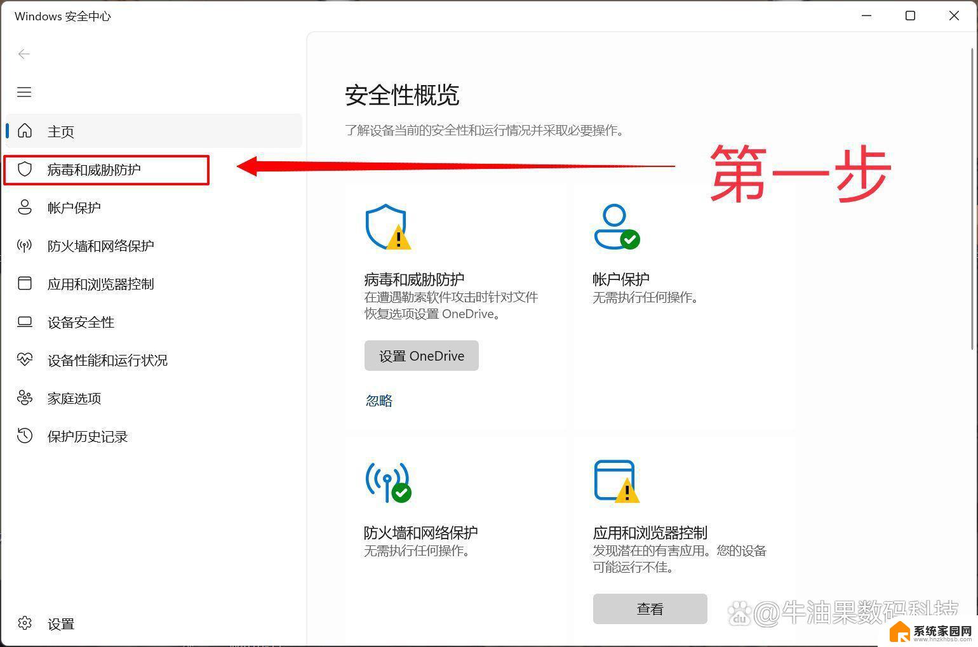
Task: Click the 病毒和威胁防护 card title
Action: click(x=414, y=279)
